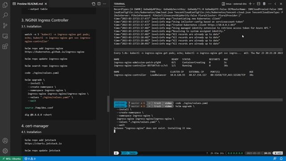The image size is (286, 161).
Task: Click the '3. NGINX Ingress Controller' heading
Action: (x=45, y=20)
